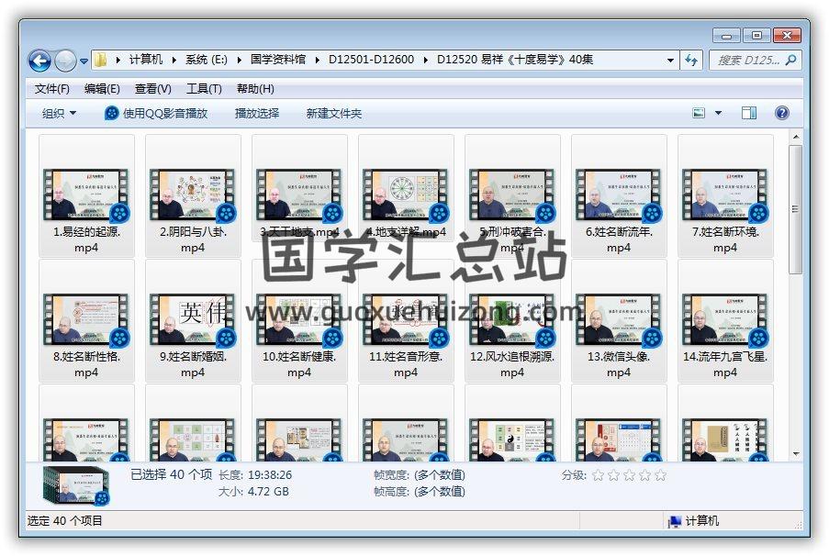Click the Forward navigation arrow button
This screenshot has width=829, height=556.
pos(65,61)
